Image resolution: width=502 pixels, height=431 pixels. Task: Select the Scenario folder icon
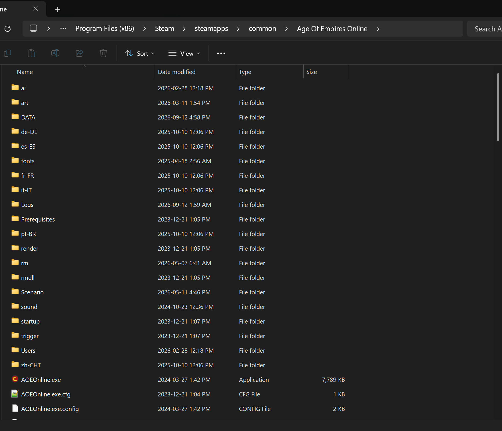pyautogui.click(x=15, y=292)
